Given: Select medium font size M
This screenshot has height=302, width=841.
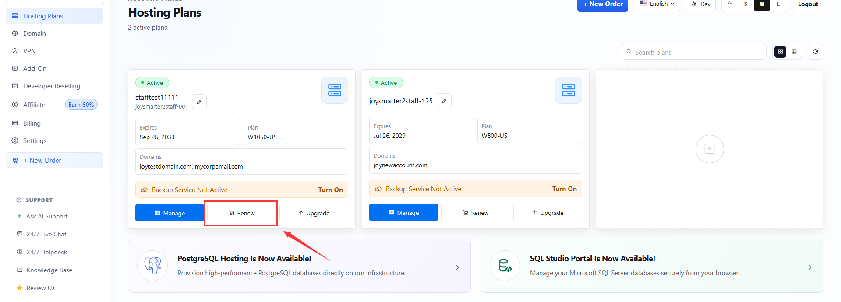Looking at the screenshot, I should pyautogui.click(x=762, y=4).
